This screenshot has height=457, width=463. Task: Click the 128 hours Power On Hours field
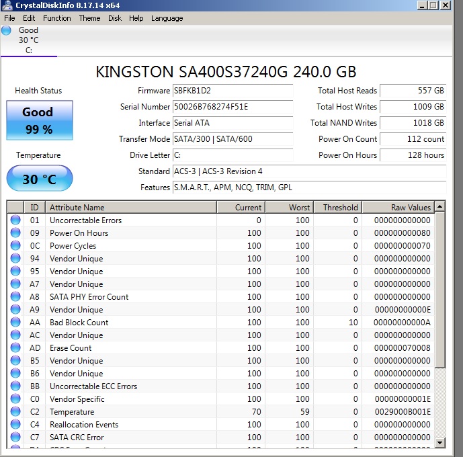(x=413, y=155)
